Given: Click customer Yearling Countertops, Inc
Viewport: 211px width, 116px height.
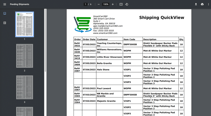Looking at the screenshot, I should pyautogui.click(x=109, y=44).
